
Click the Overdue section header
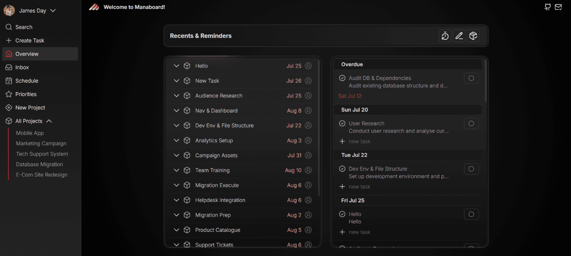408,64
